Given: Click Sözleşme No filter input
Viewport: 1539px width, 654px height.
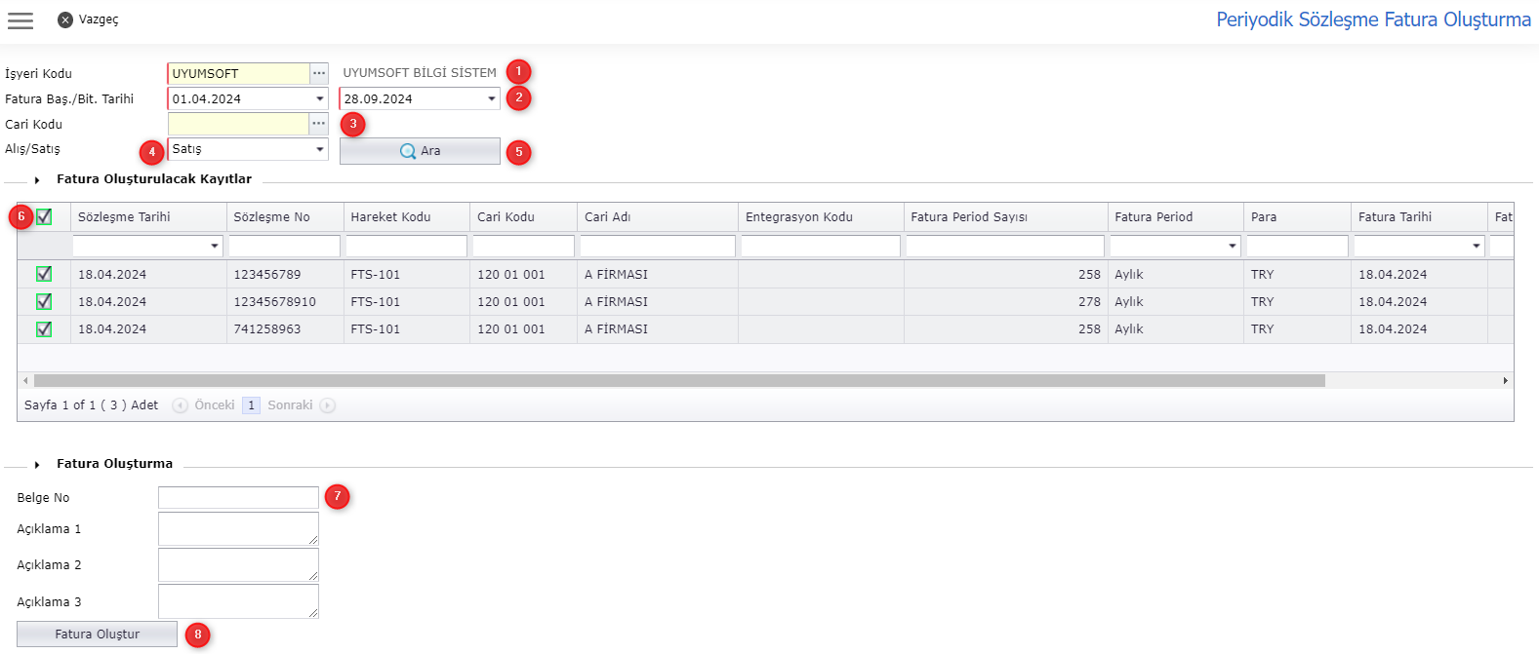Looking at the screenshot, I should click(x=285, y=247).
